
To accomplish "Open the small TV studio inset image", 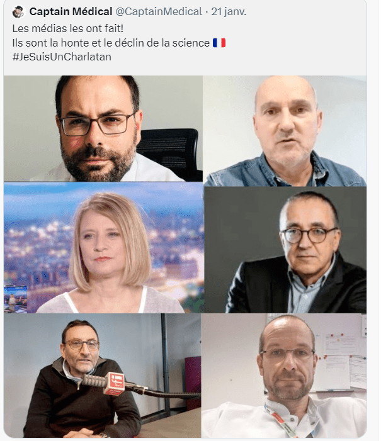I will [x=16, y=299].
